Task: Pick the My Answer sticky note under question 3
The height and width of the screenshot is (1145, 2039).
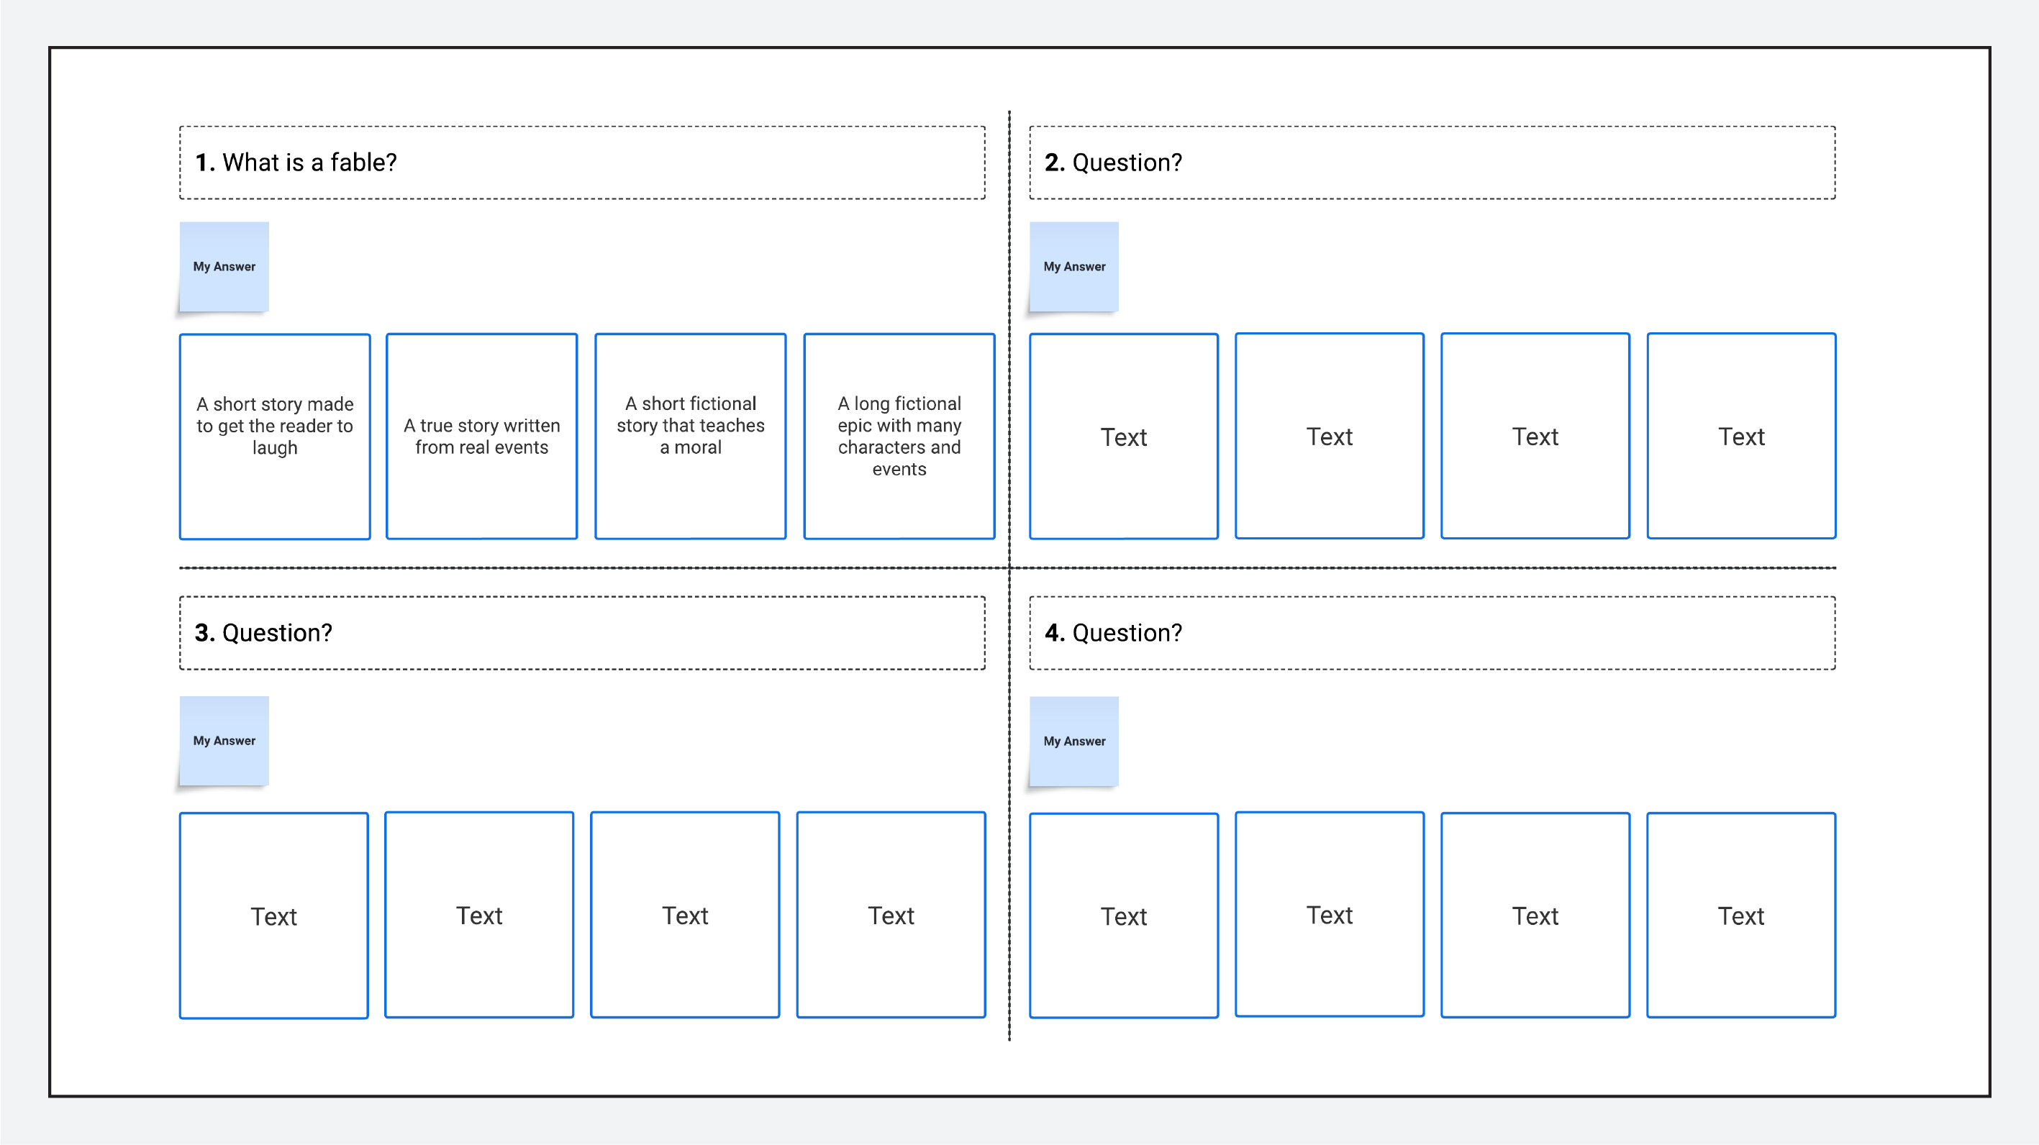Action: tap(224, 741)
